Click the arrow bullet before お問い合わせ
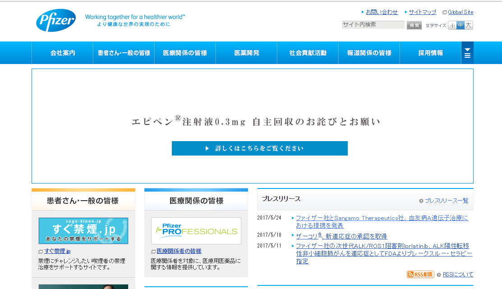502x289 pixels. 363,12
